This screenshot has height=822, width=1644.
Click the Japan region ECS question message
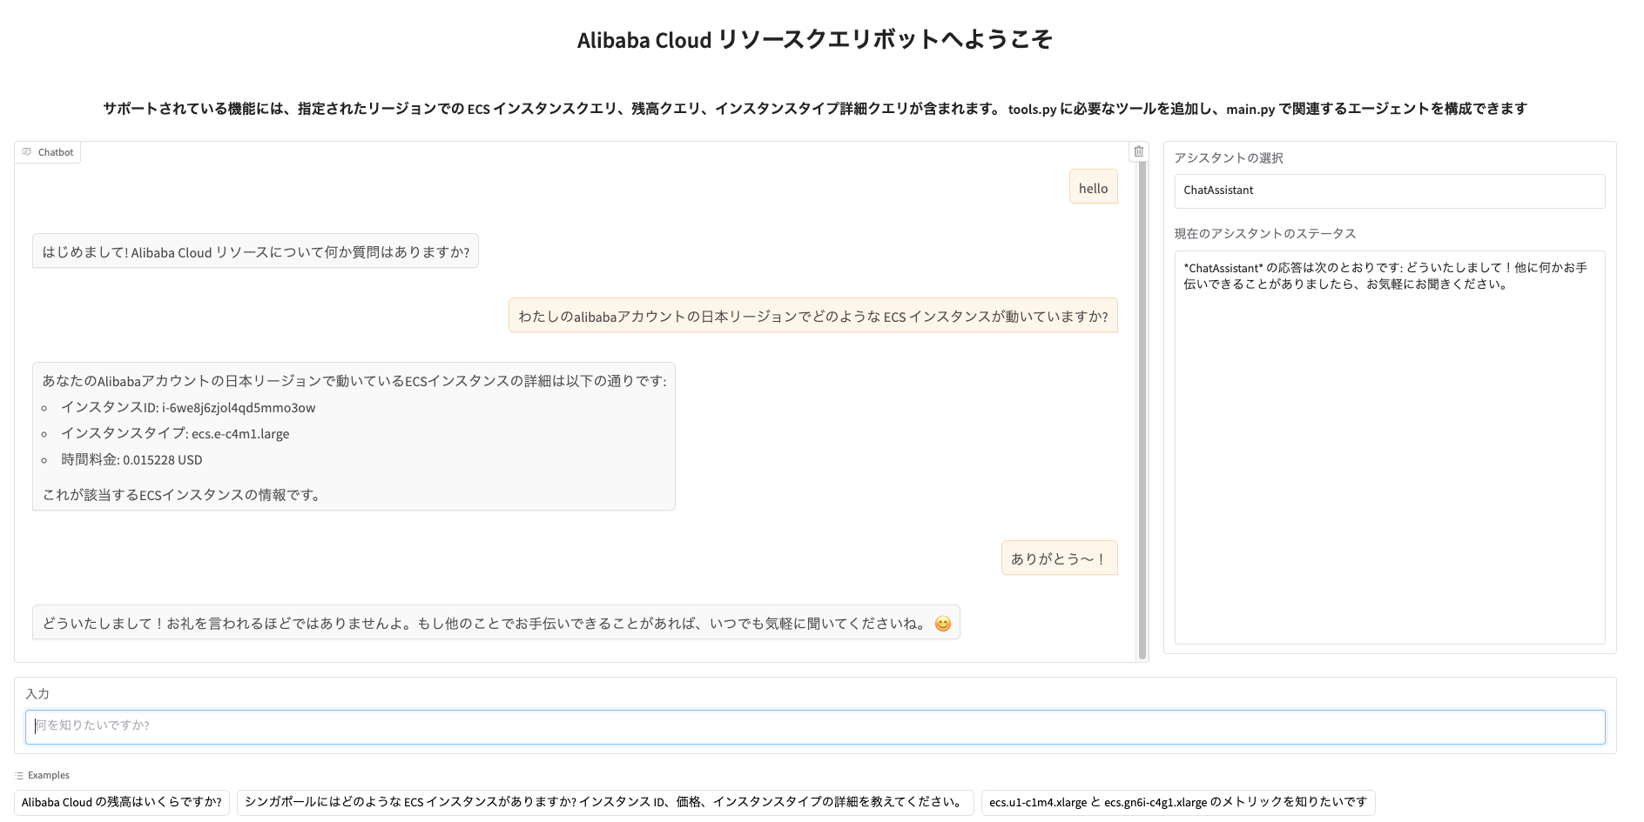coord(812,316)
